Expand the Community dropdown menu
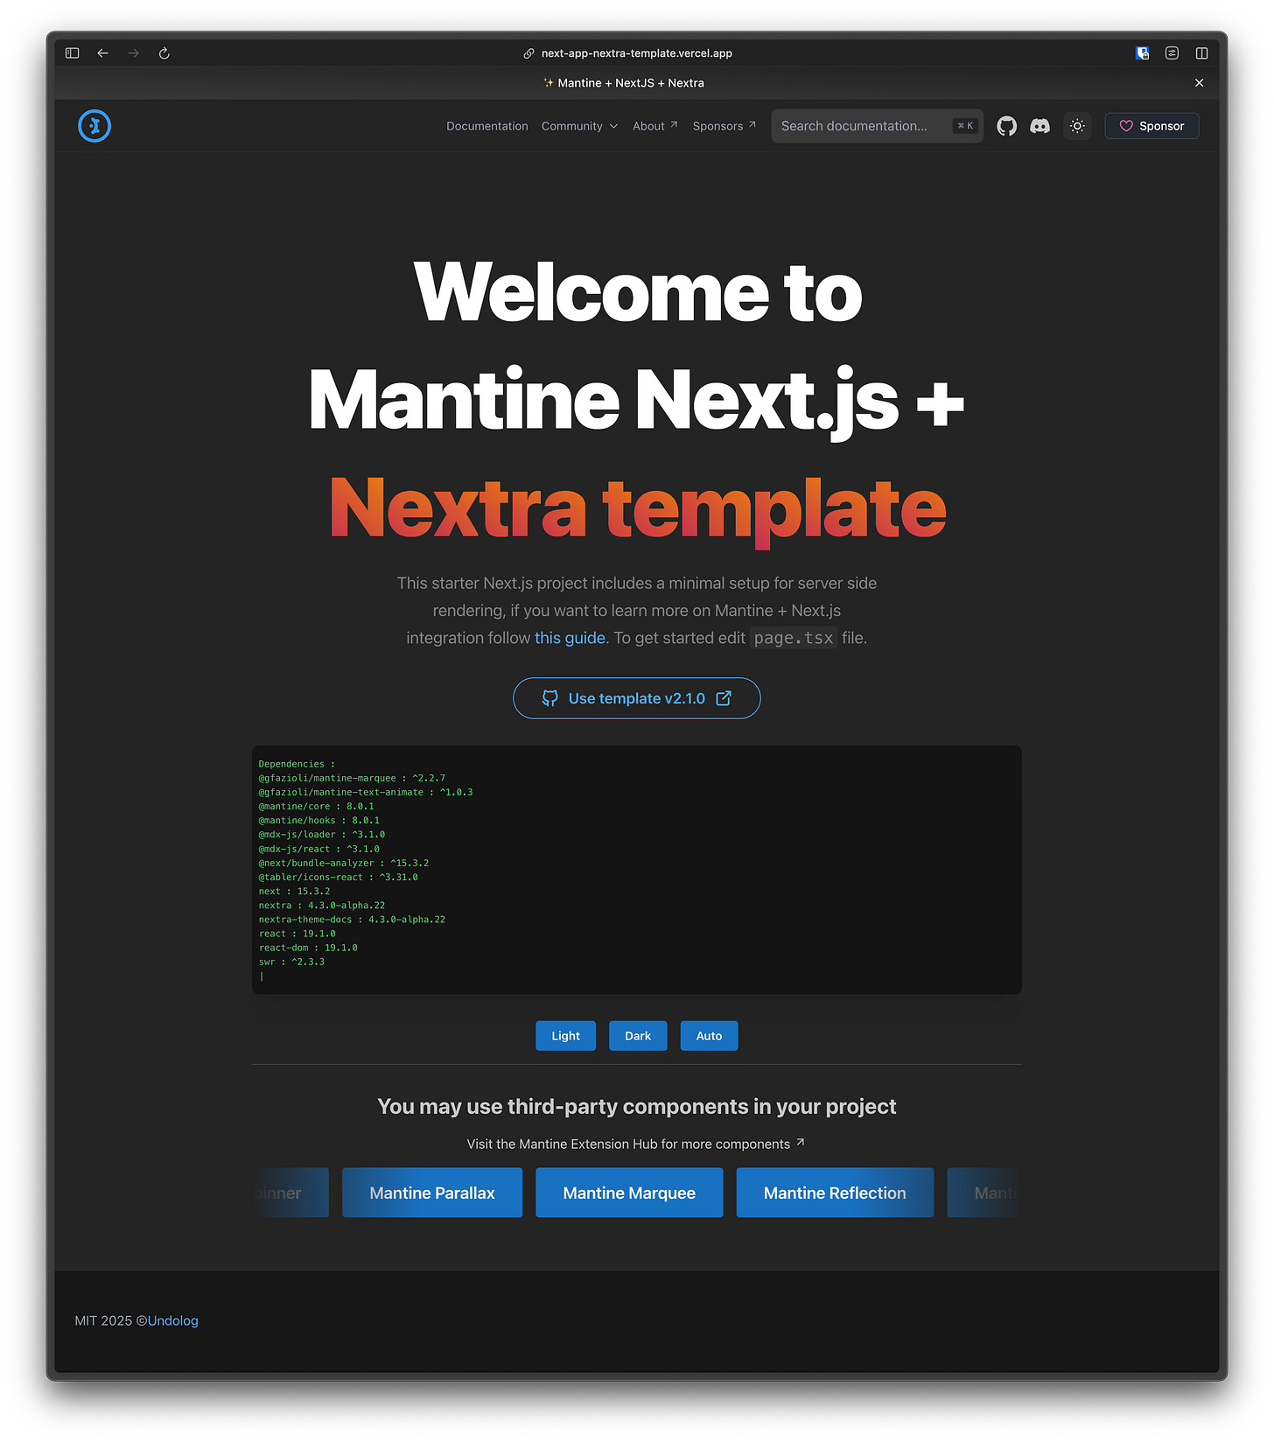Image resolution: width=1274 pixels, height=1442 pixels. [579, 126]
